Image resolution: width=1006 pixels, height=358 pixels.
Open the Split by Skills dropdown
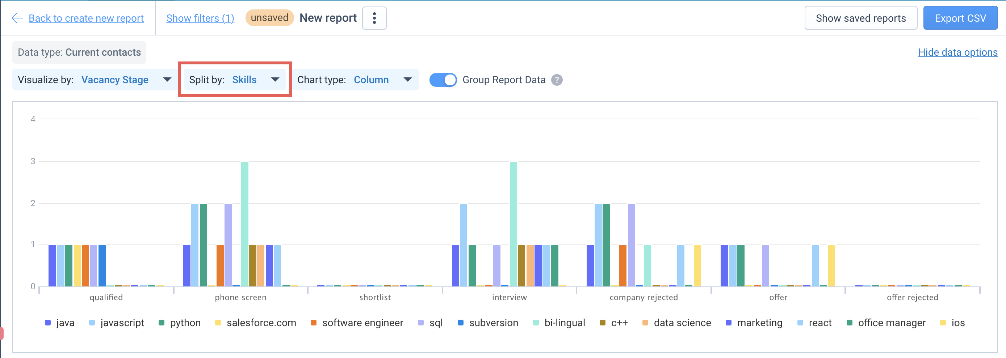(x=234, y=80)
